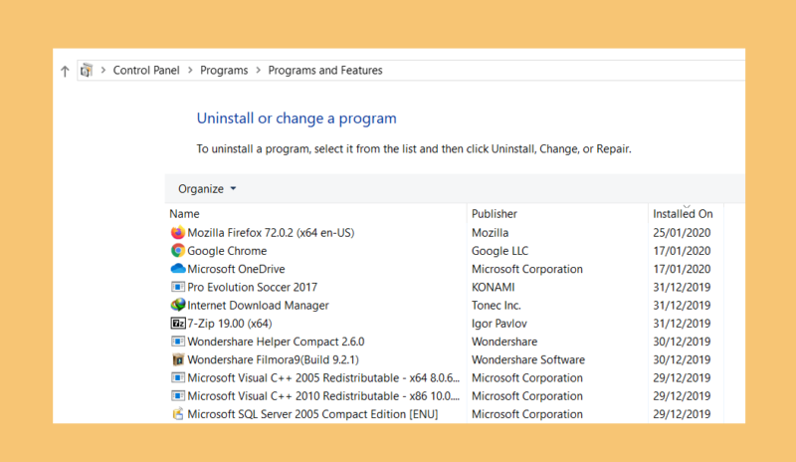Viewport: 796px width, 462px height.
Task: Sort list by Installed On column header
Action: (x=683, y=214)
